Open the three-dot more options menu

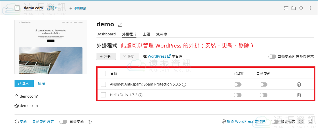[x=310, y=8]
